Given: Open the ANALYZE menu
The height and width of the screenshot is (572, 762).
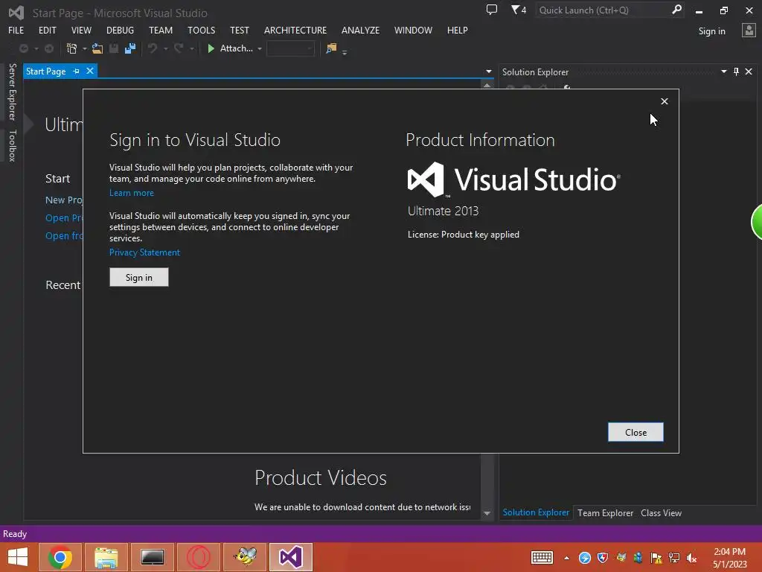Looking at the screenshot, I should pos(360,30).
